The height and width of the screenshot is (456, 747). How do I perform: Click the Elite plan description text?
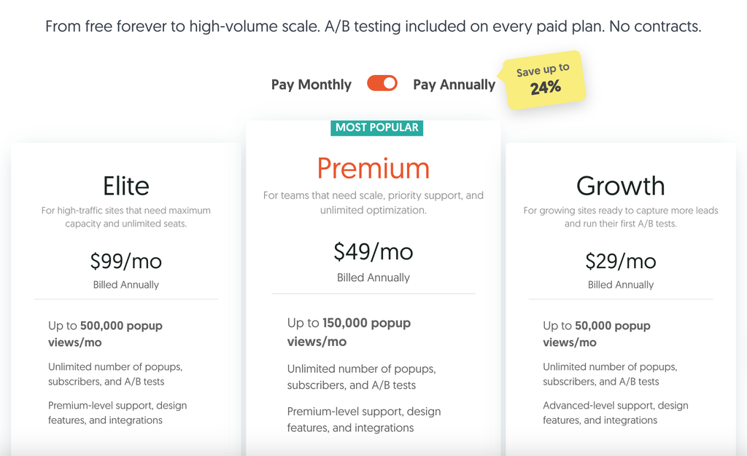tap(126, 217)
